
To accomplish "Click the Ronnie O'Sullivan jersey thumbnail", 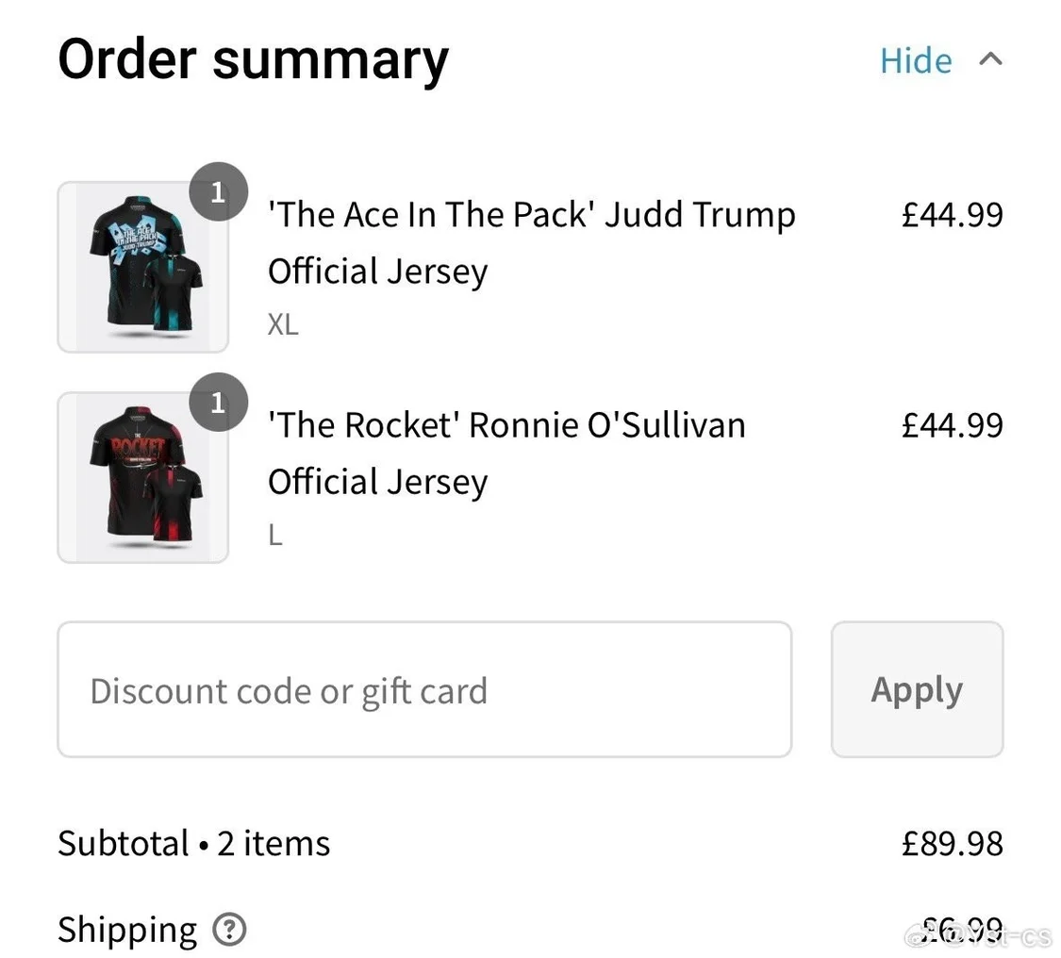I will (142, 477).
